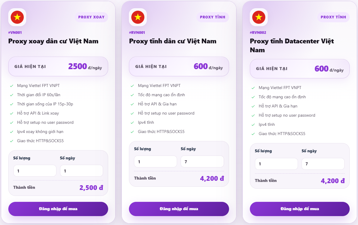Click Vietnam flag icon on RVN001 card
358x225 pixels.
coord(138,17)
